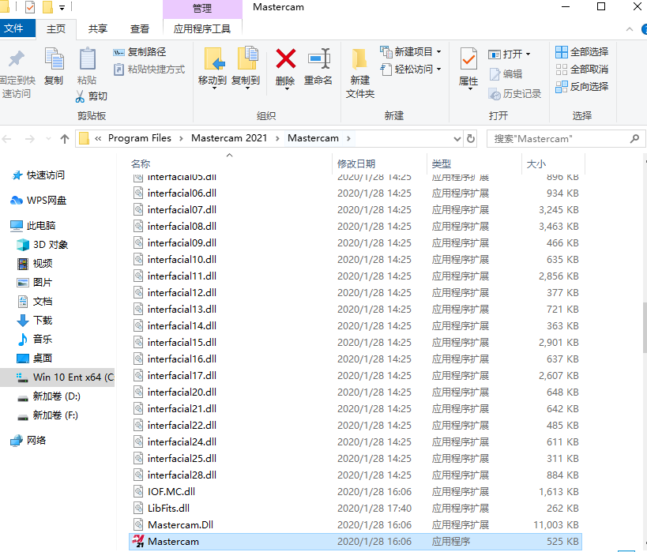Image resolution: width=647 pixels, height=552 pixels.
Task: Collapse the ribbon with the chevron
Action: pos(630,29)
